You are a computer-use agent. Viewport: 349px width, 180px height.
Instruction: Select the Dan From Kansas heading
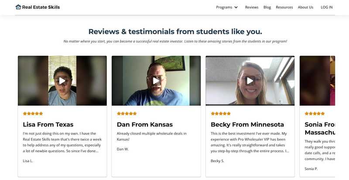point(145,124)
